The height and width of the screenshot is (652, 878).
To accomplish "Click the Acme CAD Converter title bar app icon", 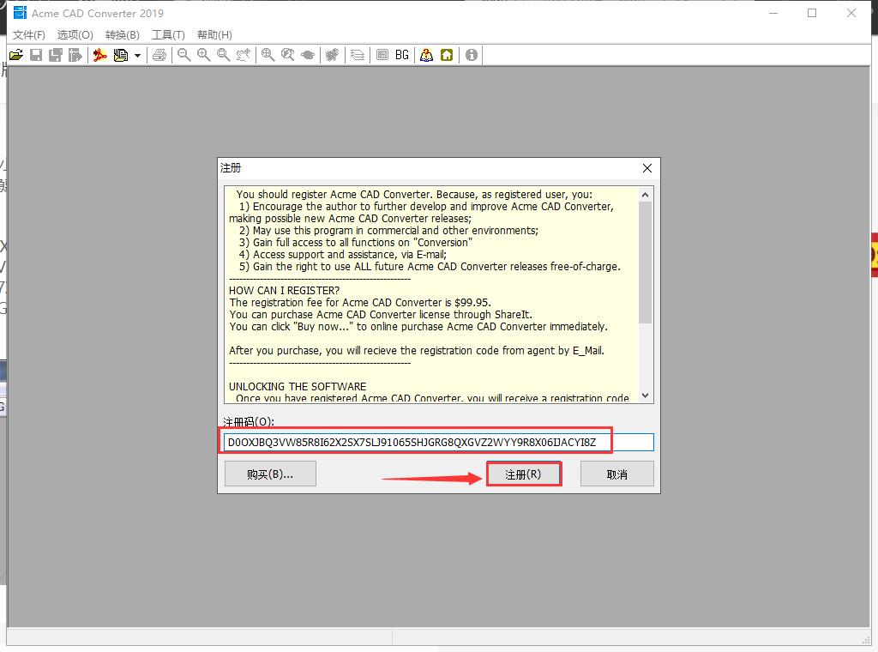I will (x=20, y=12).
